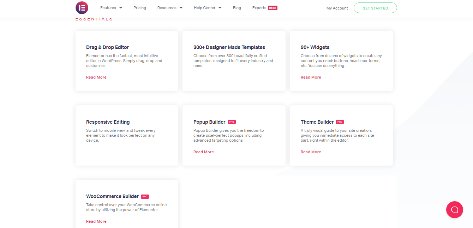
Task: Read more about Drag & Drop Editor
Action: tap(96, 77)
